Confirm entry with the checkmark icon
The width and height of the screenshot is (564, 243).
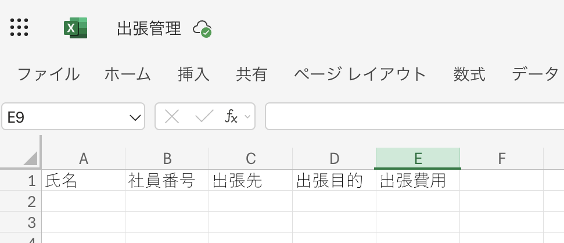(x=204, y=117)
